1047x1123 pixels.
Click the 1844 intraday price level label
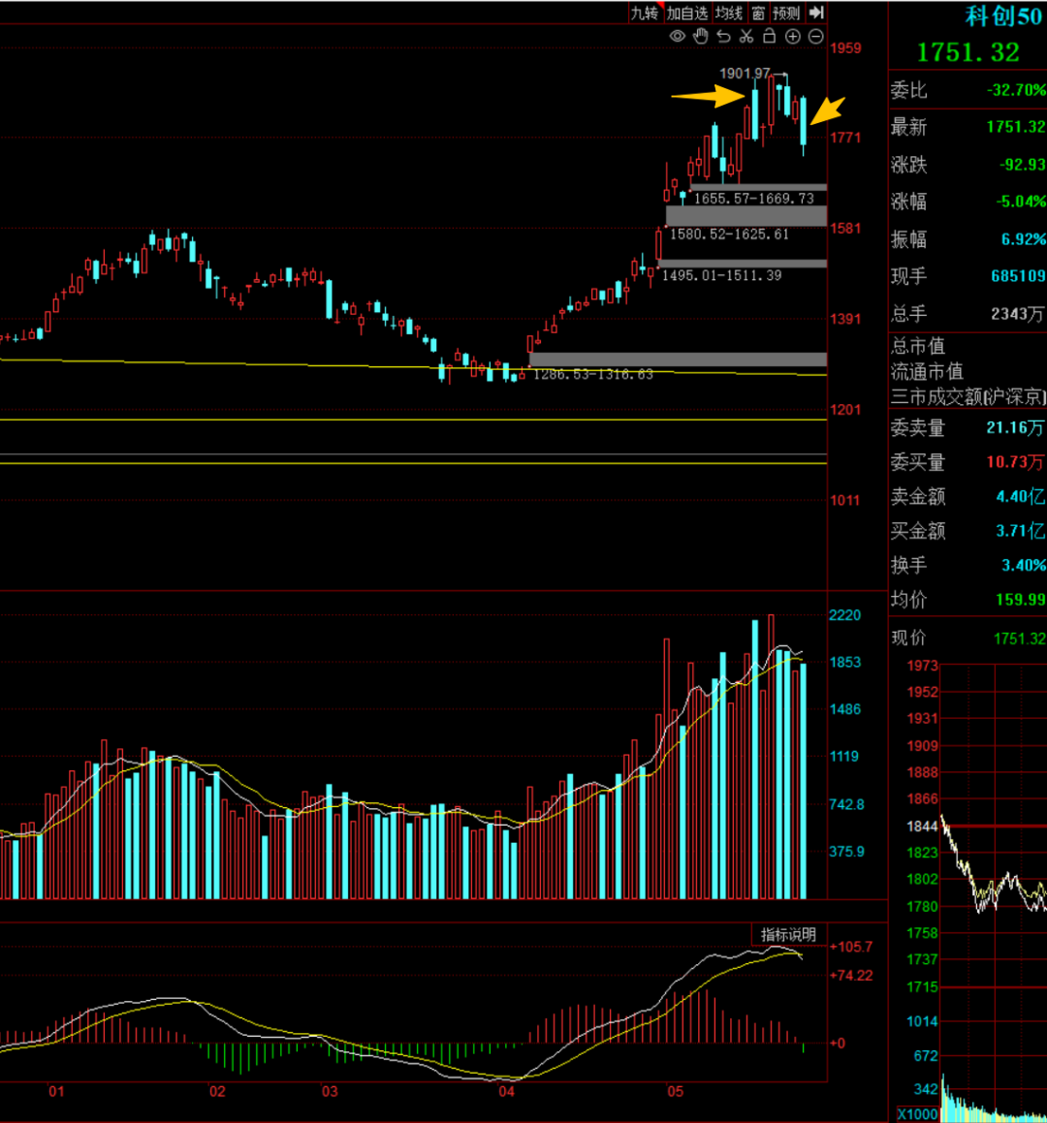tap(922, 826)
